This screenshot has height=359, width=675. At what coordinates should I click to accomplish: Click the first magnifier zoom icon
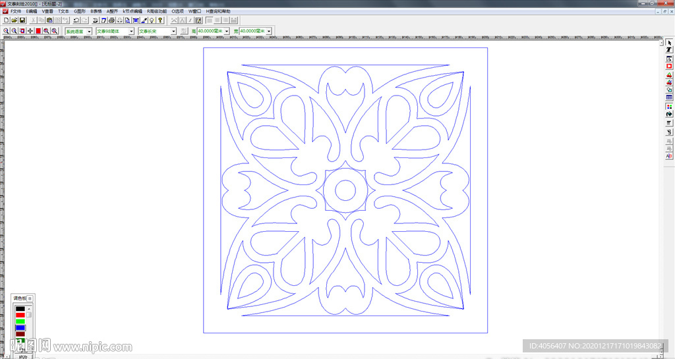tap(6, 31)
